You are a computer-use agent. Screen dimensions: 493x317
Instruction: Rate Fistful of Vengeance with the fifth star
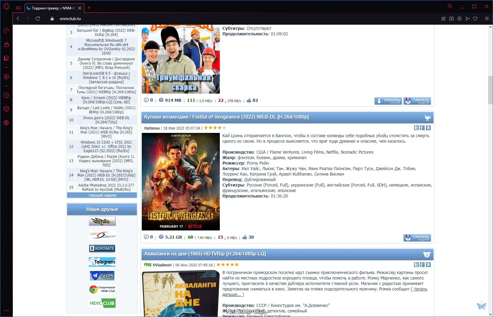[x=224, y=128]
